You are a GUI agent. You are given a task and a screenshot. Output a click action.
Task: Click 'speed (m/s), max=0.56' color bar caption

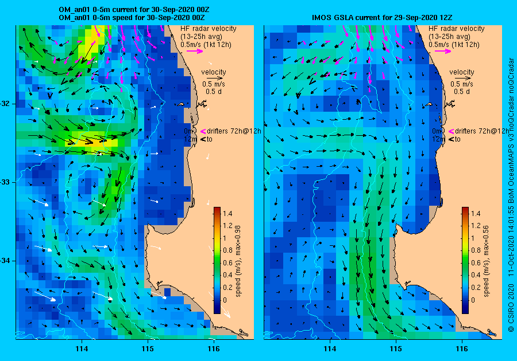pyautogui.click(x=486, y=261)
